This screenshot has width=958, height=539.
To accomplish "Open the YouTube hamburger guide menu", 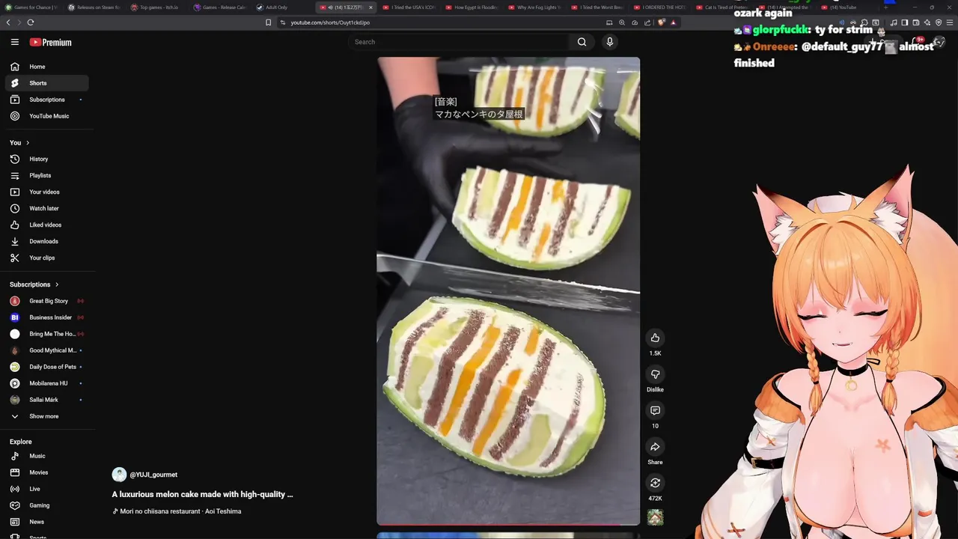I will coord(14,42).
